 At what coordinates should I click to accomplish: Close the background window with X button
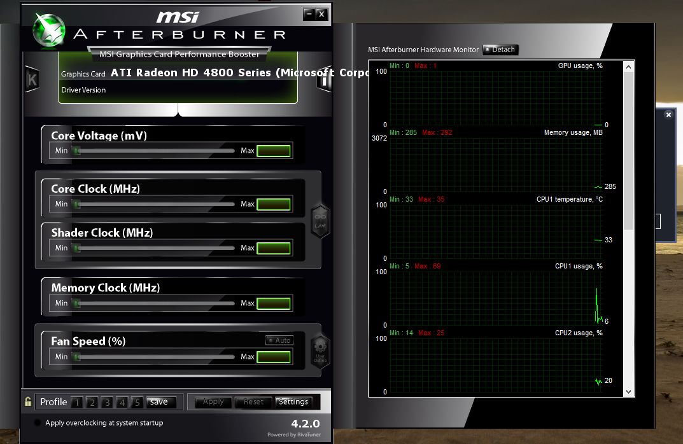(668, 115)
